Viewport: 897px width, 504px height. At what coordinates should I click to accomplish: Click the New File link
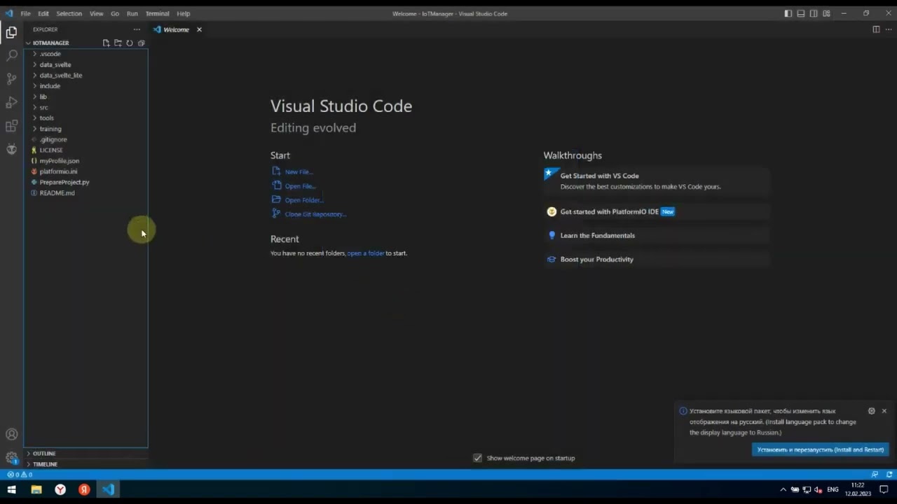pos(299,171)
